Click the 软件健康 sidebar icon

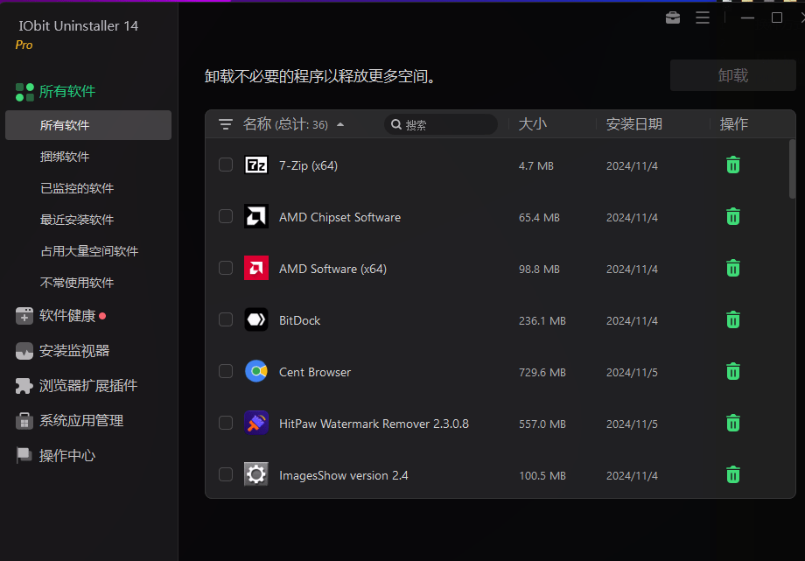[24, 316]
